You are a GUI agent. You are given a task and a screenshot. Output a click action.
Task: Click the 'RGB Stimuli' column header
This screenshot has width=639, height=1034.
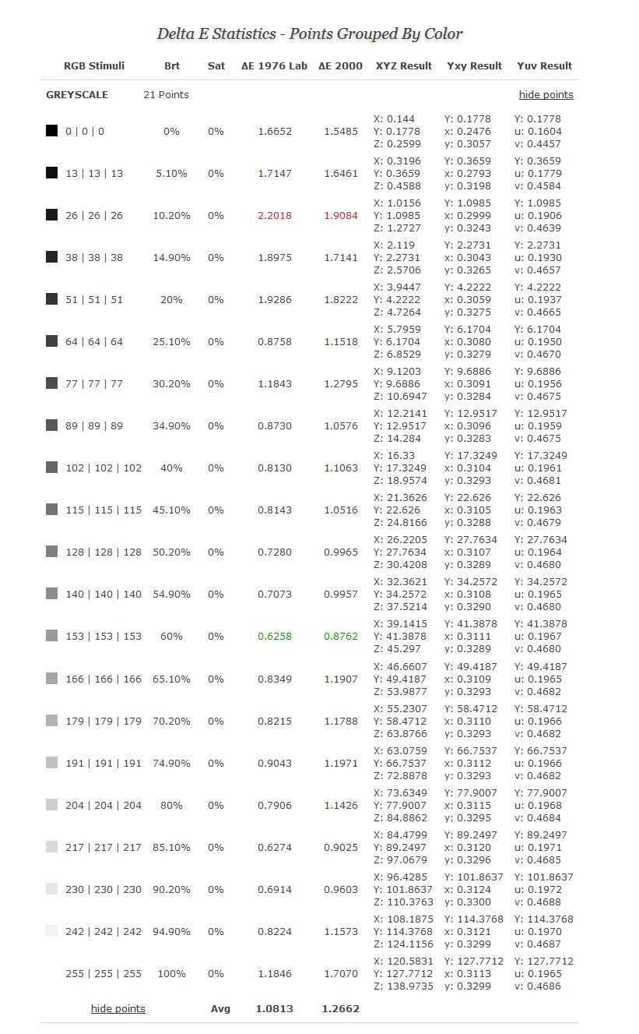[94, 66]
